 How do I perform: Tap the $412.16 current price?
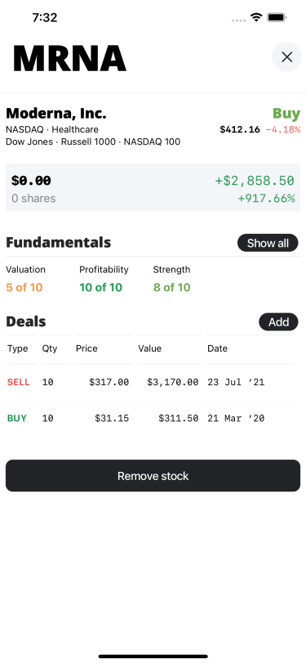coord(240,129)
